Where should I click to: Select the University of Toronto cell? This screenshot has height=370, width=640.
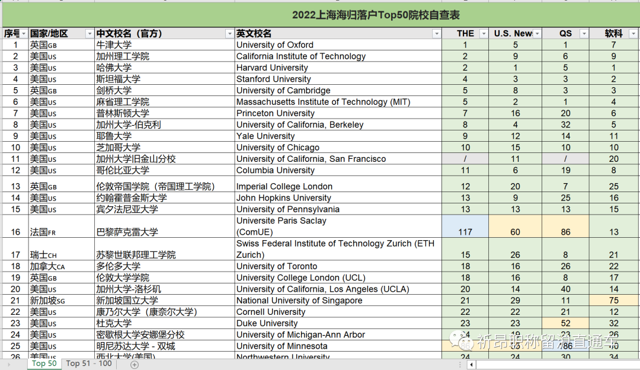(x=338, y=267)
